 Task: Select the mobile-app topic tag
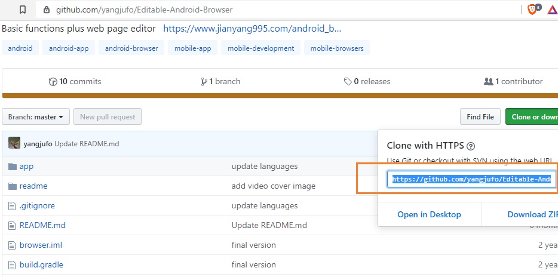pyautogui.click(x=192, y=48)
